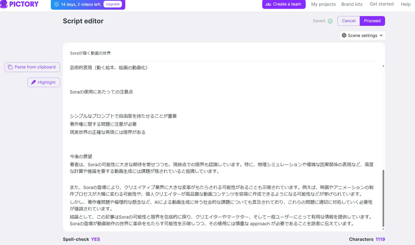Click the Highlight button
Viewport: 415px width, 245px height.
[44, 82]
